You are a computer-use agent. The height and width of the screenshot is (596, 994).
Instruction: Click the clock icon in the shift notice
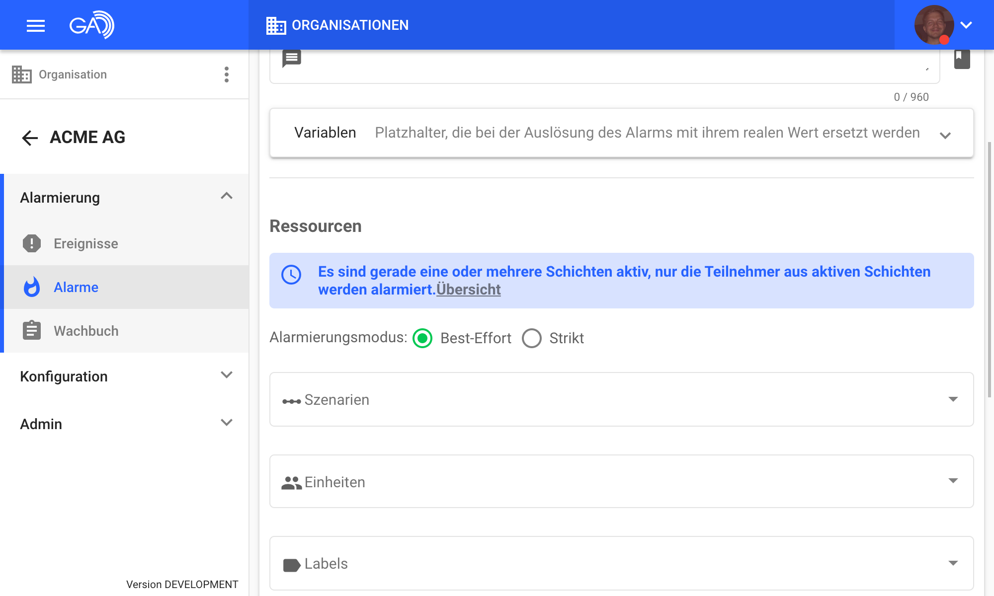291,275
